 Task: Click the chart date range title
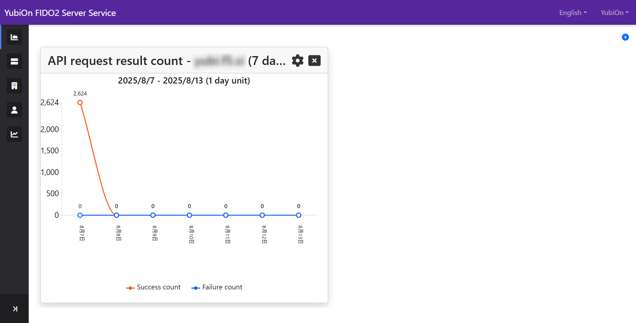184,81
